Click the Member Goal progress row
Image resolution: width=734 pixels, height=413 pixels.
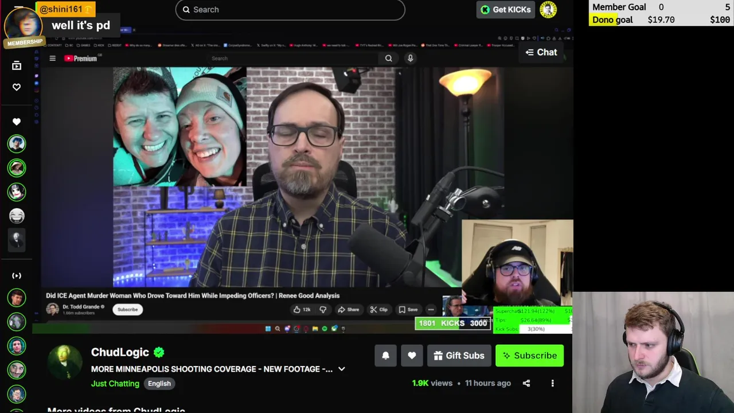tap(662, 7)
